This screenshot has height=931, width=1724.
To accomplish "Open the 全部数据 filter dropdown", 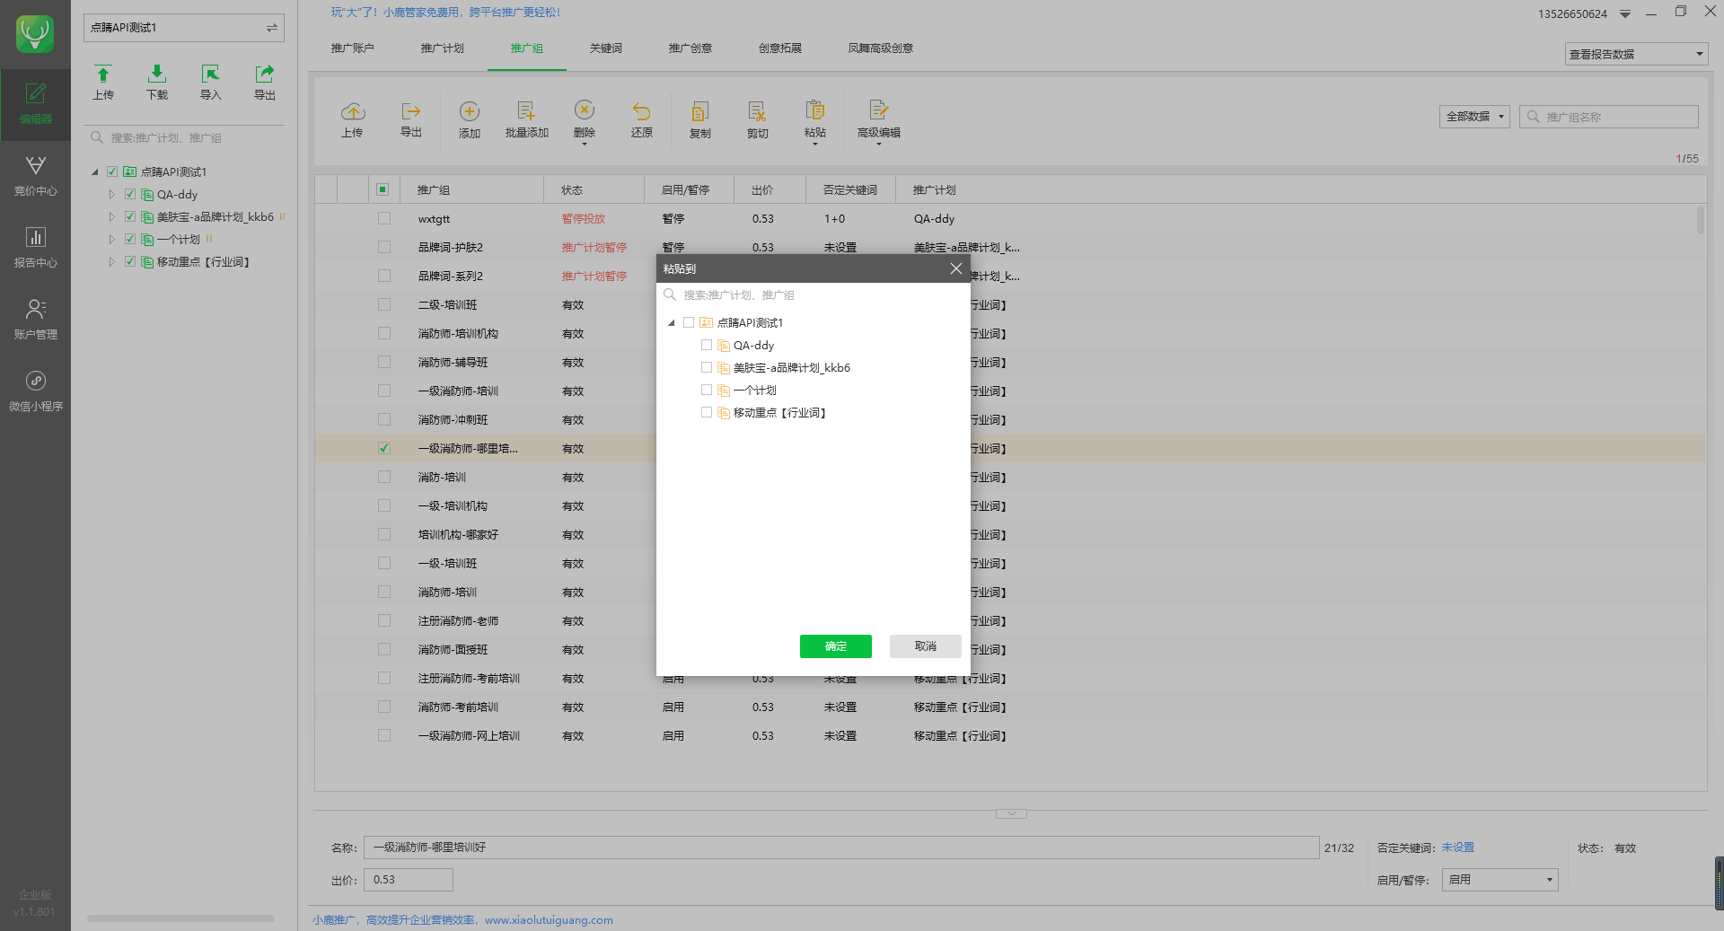I will coord(1474,117).
